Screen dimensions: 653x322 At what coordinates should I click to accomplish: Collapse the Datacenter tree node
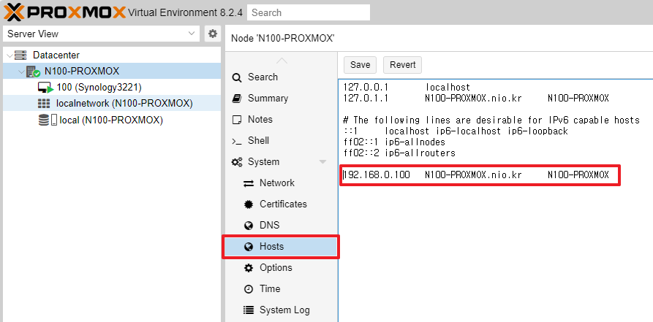point(10,55)
